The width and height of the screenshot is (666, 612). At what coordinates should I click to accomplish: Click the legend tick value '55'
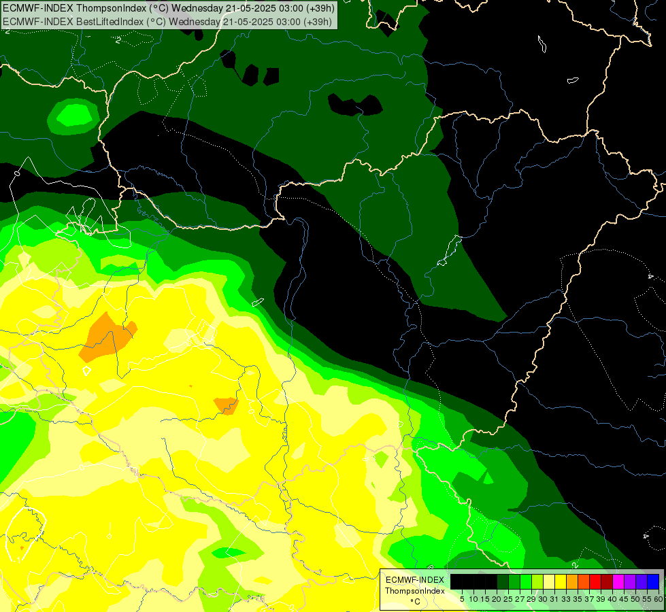pos(647,599)
